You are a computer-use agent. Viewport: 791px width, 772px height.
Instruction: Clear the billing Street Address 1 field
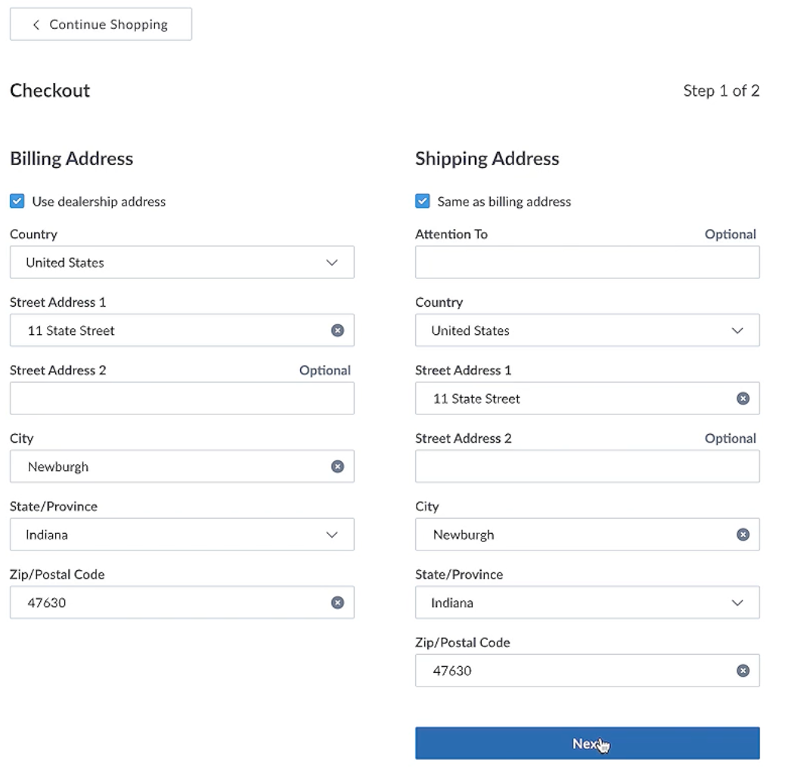[337, 330]
